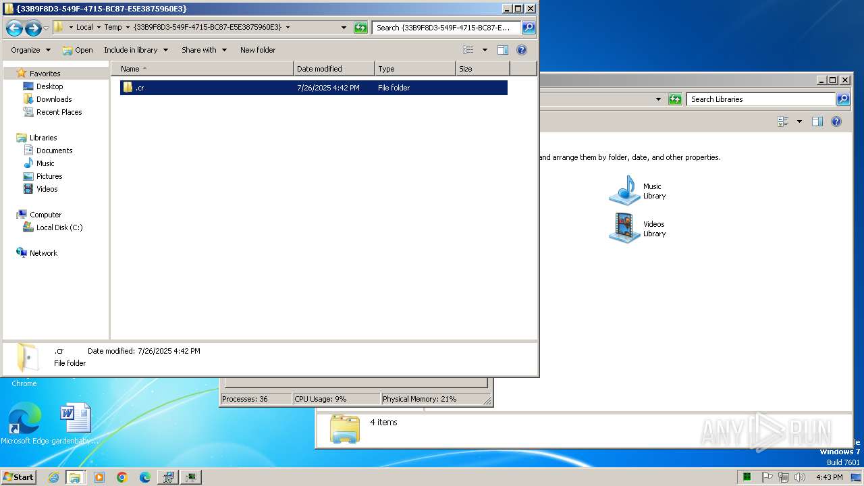864x486 pixels.
Task: Select Local in the address path
Action: click(x=84, y=27)
